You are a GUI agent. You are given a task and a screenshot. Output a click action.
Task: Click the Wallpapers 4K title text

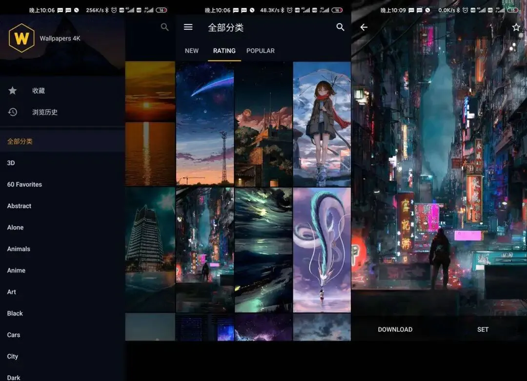60,39
